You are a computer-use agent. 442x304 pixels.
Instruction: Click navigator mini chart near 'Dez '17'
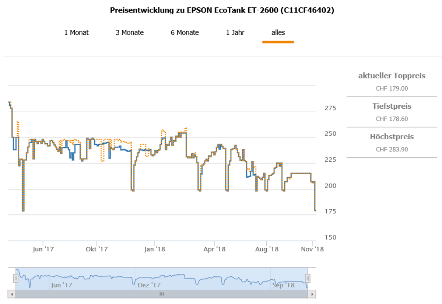149,279
